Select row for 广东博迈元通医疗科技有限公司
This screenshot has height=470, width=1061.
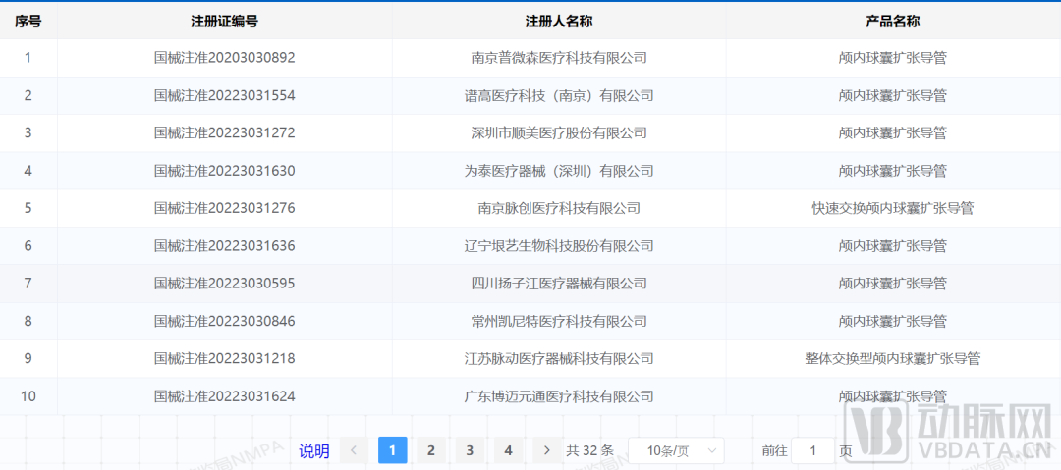[x=558, y=396]
